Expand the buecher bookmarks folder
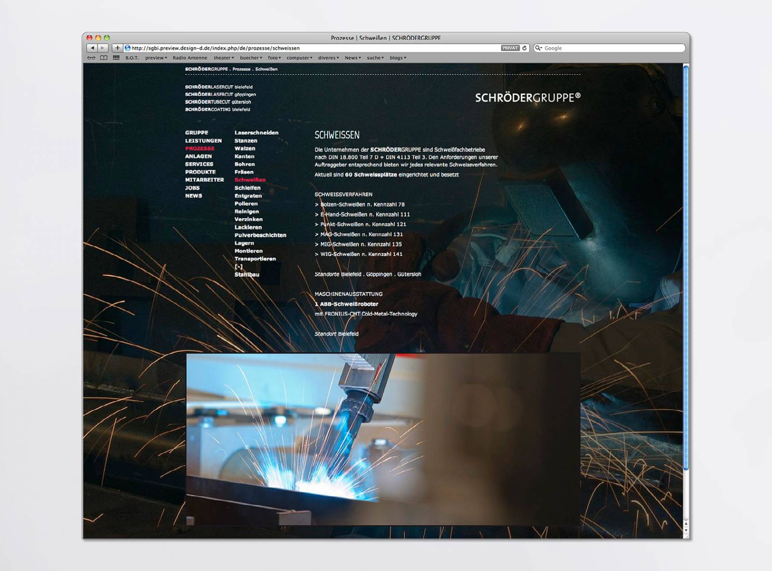 point(251,58)
